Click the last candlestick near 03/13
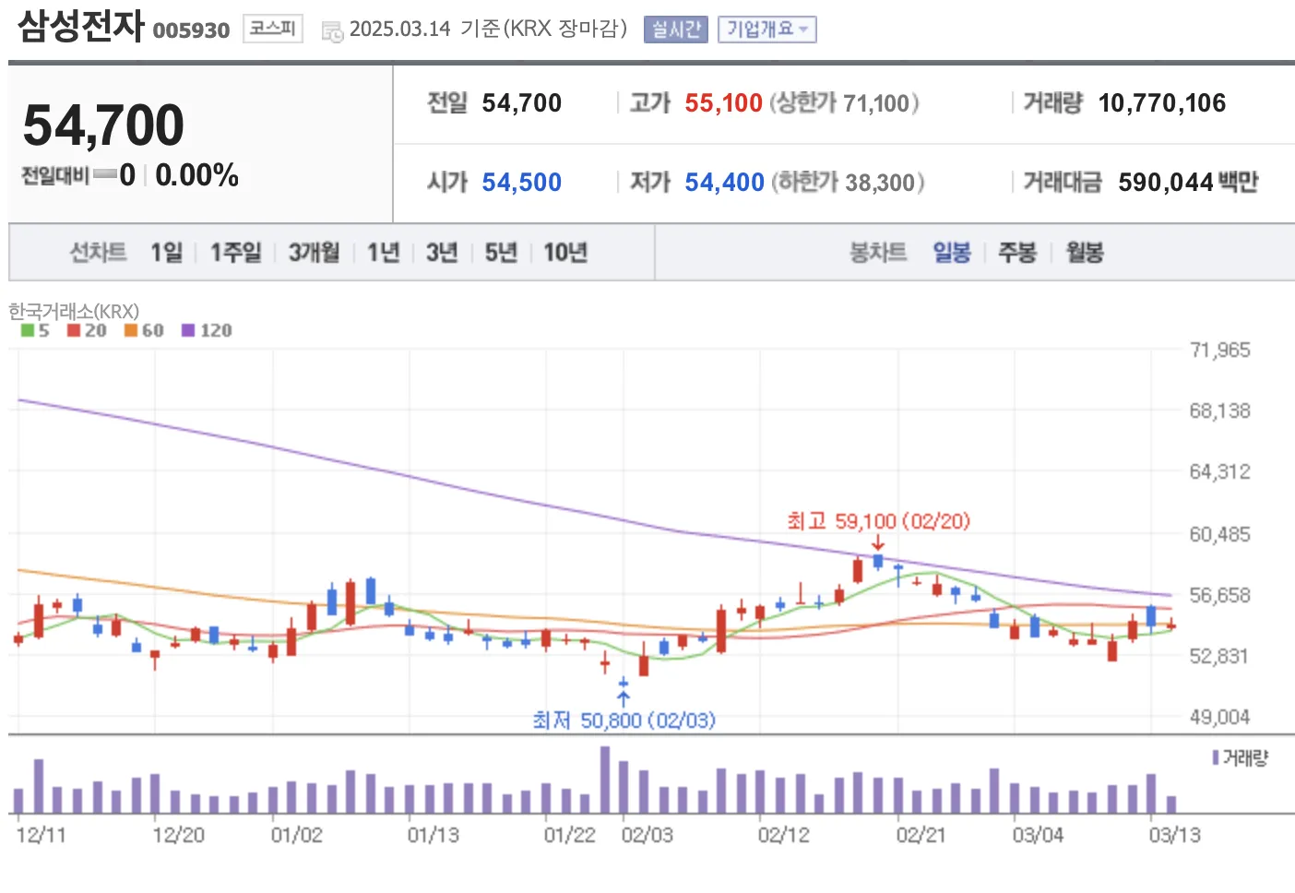 click(x=1171, y=625)
